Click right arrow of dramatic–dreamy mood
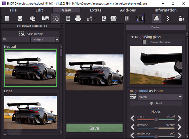Image resolution: width=189 pixels, height=139 pixels. pyautogui.click(x=180, y=127)
